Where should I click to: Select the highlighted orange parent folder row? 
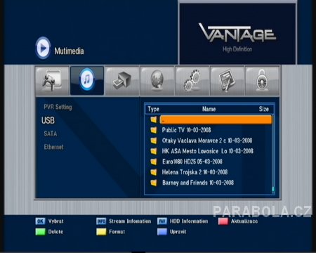click(x=216, y=119)
